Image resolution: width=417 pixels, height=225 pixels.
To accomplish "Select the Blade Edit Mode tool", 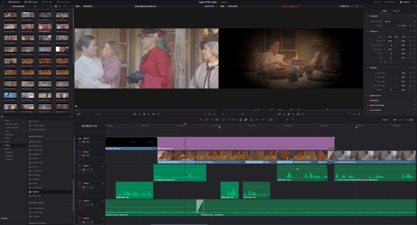I will [217, 120].
